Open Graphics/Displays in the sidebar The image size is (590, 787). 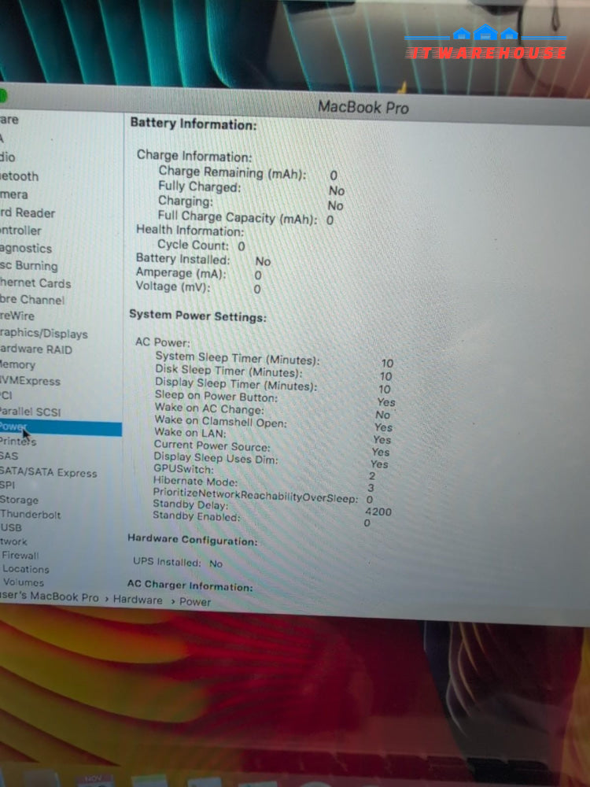pos(43,333)
